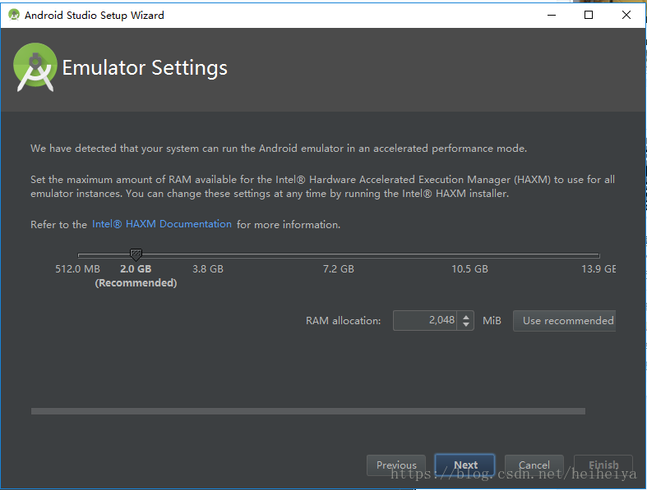Screen dimensions: 647x490
Task: Click the RAM allocation input field
Action: 424,321
